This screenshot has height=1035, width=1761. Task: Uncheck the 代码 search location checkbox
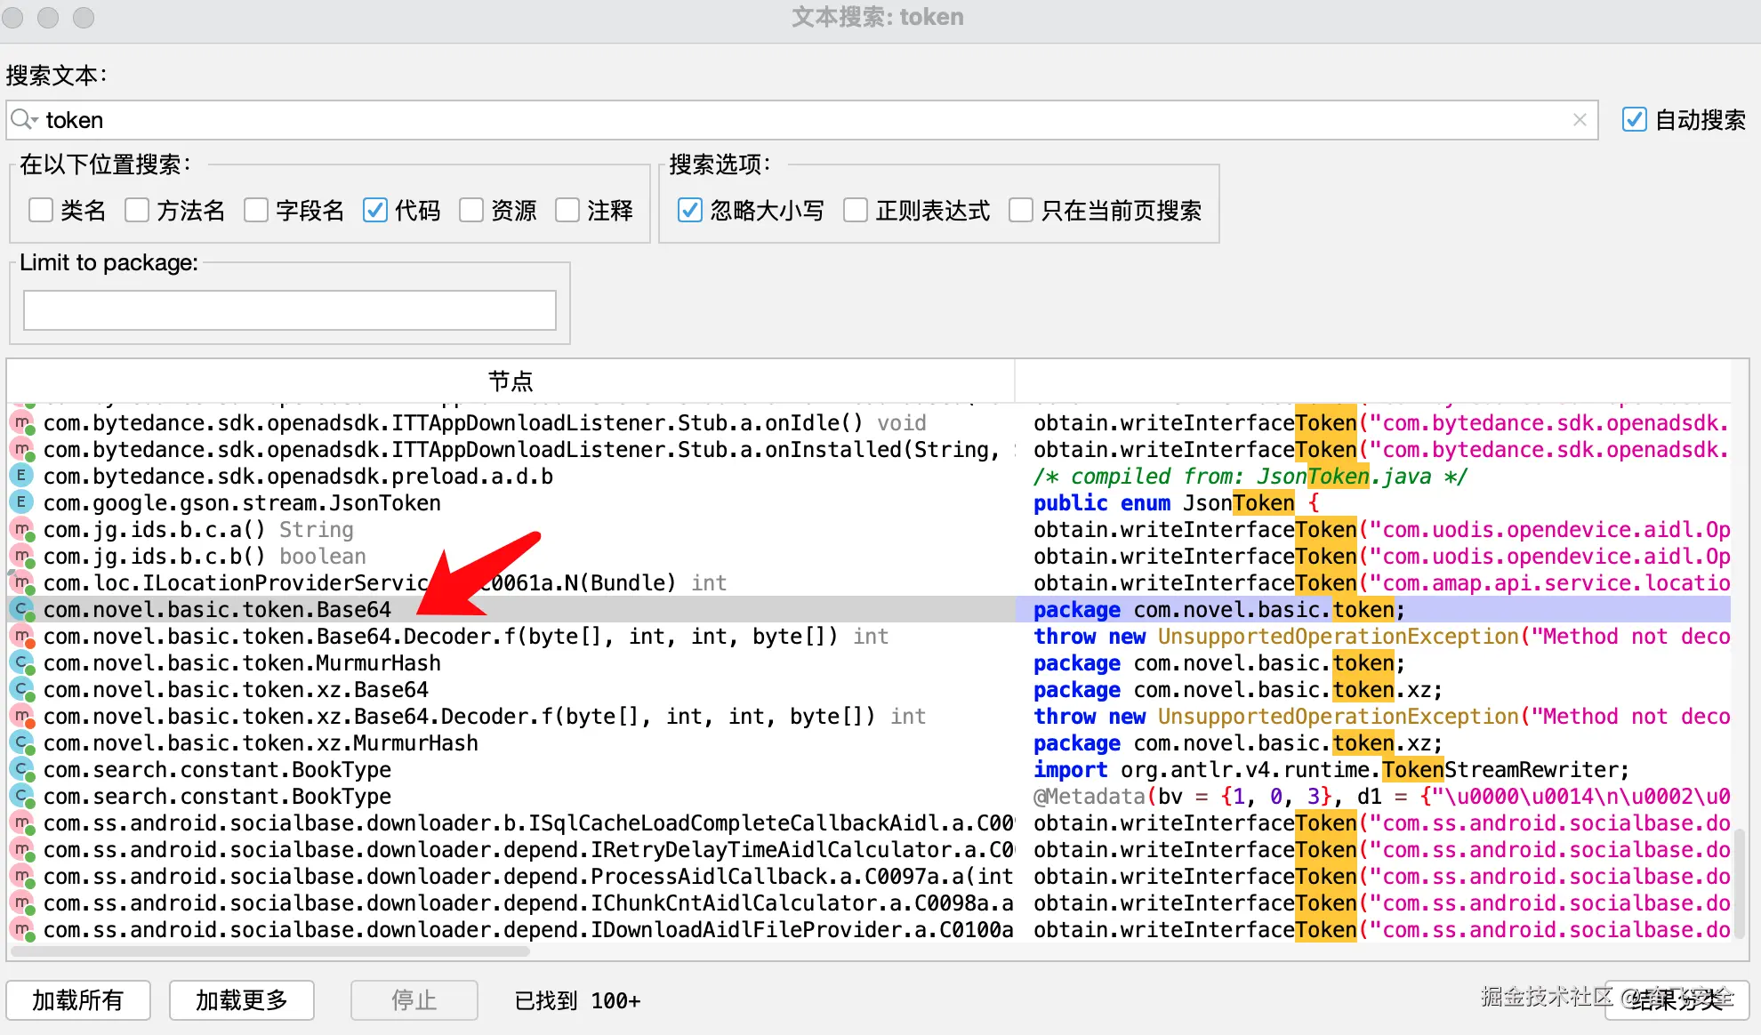coord(375,210)
